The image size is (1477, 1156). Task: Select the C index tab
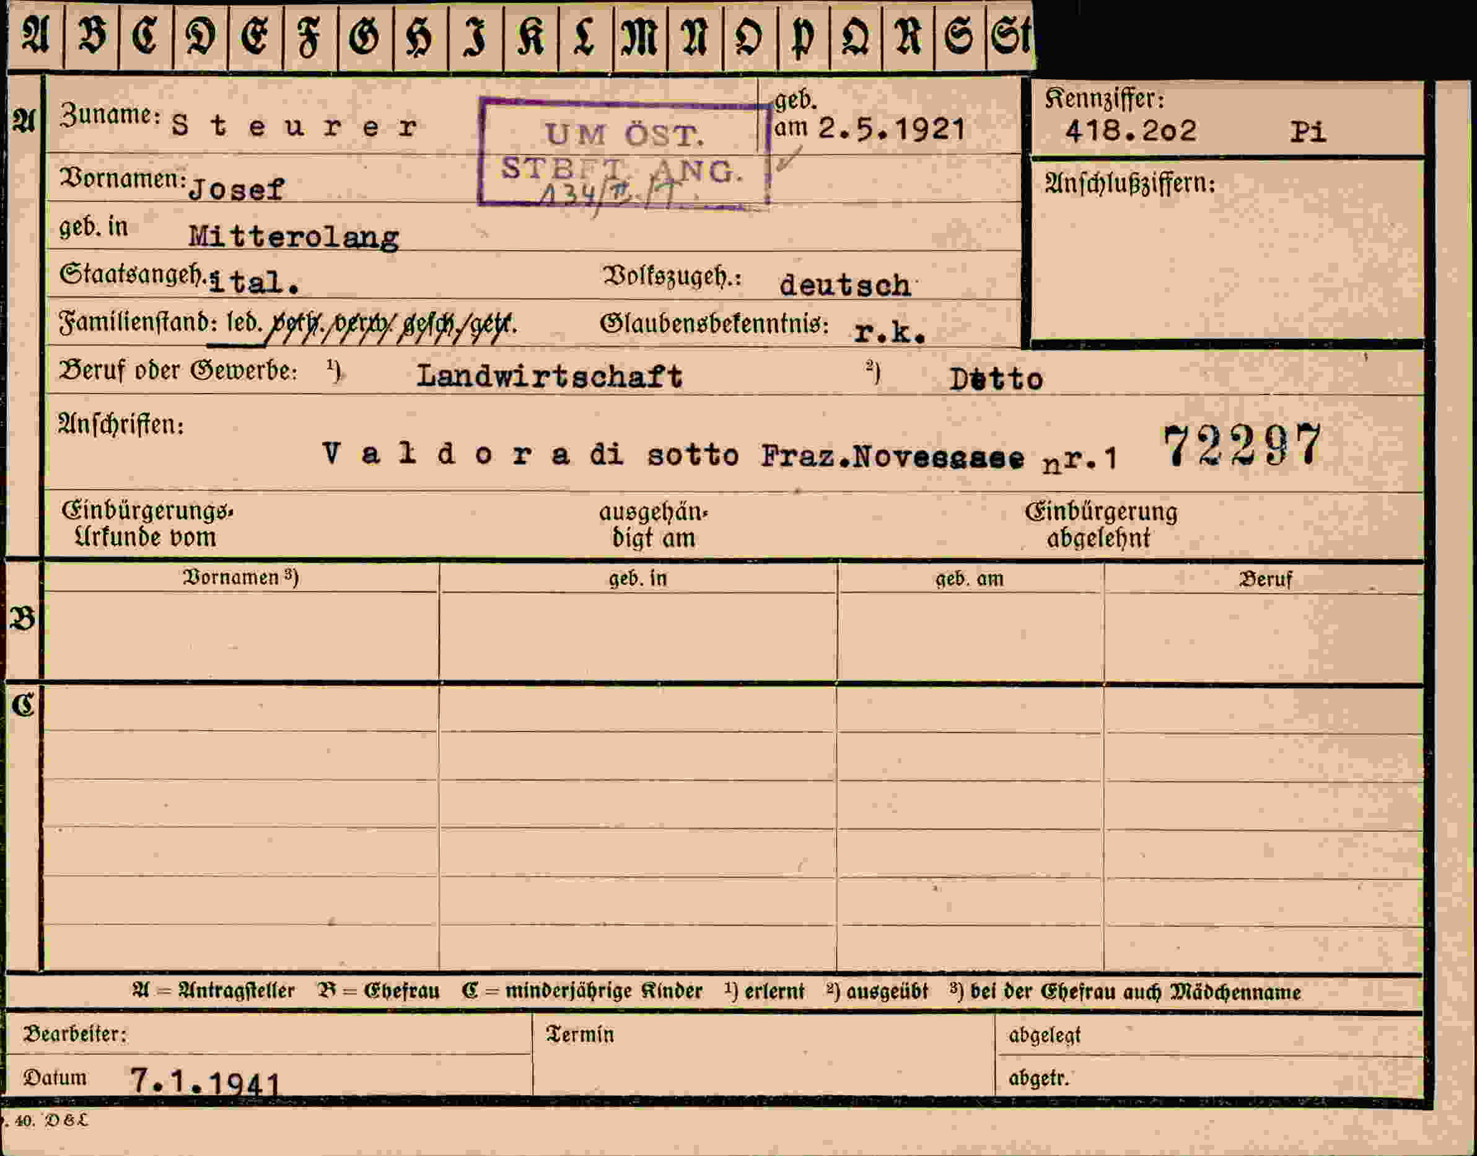146,36
